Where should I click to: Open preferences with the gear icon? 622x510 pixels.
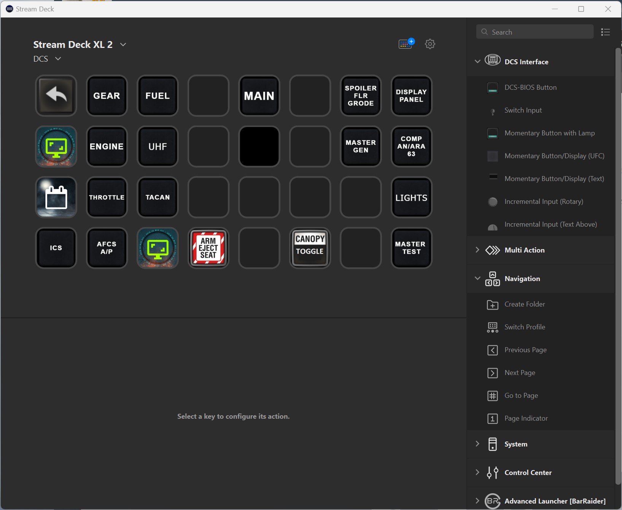430,44
